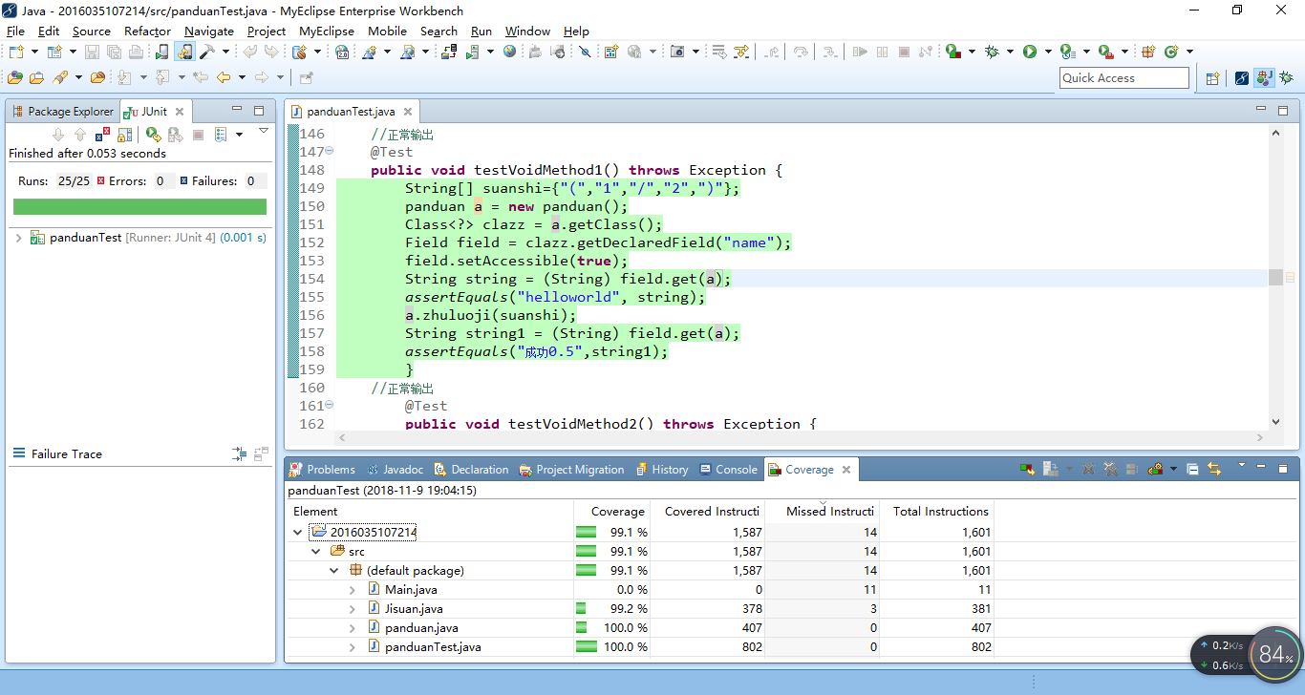Close the panduanTest.java editor tab
Image resolution: width=1305 pixels, height=695 pixels.
tap(407, 112)
